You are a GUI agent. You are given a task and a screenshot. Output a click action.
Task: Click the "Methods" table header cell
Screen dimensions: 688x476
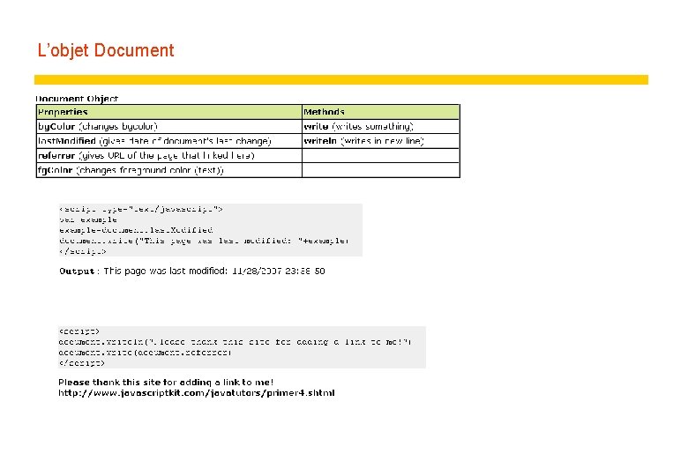(x=381, y=112)
